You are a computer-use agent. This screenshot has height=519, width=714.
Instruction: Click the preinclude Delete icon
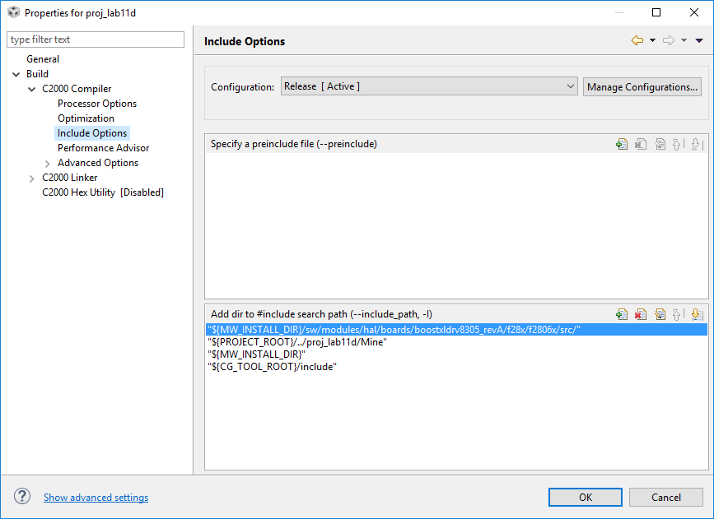(x=641, y=144)
